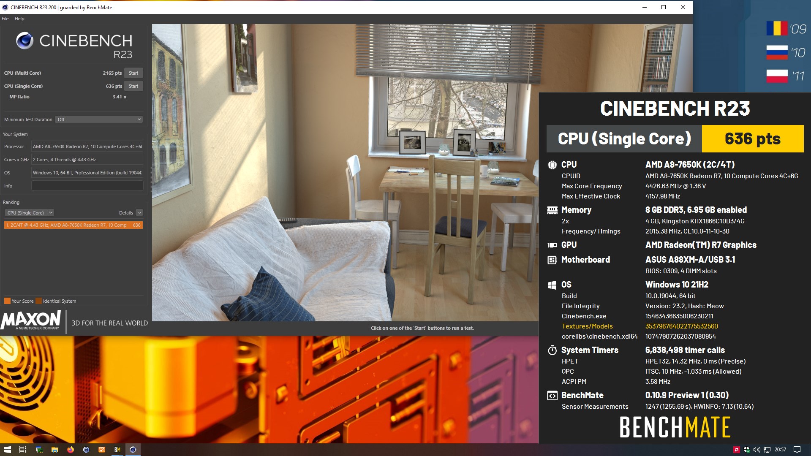The height and width of the screenshot is (456, 811).
Task: Open the notification center icon
Action: tap(797, 450)
